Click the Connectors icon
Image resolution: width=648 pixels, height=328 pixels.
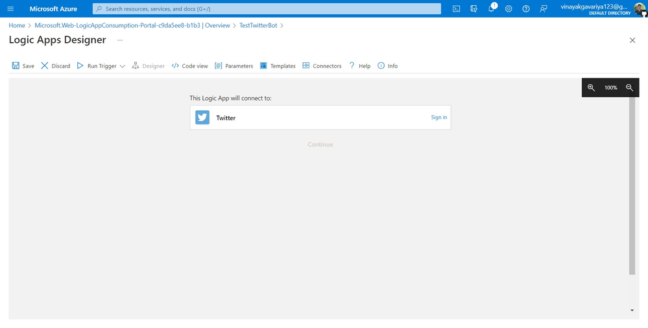pyautogui.click(x=306, y=65)
